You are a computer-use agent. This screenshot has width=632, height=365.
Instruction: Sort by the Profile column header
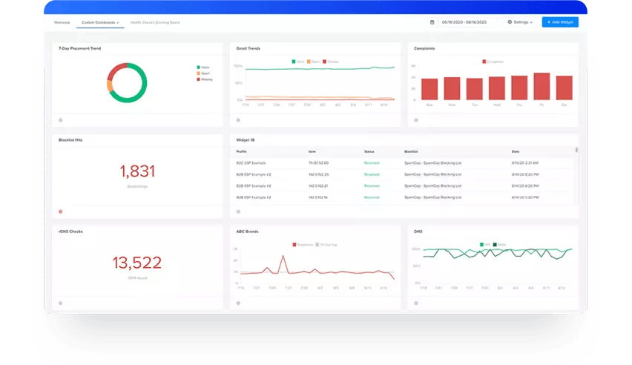(241, 151)
